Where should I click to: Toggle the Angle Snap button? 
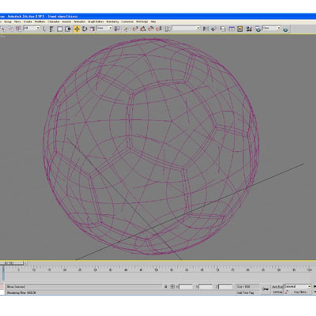tap(143, 29)
